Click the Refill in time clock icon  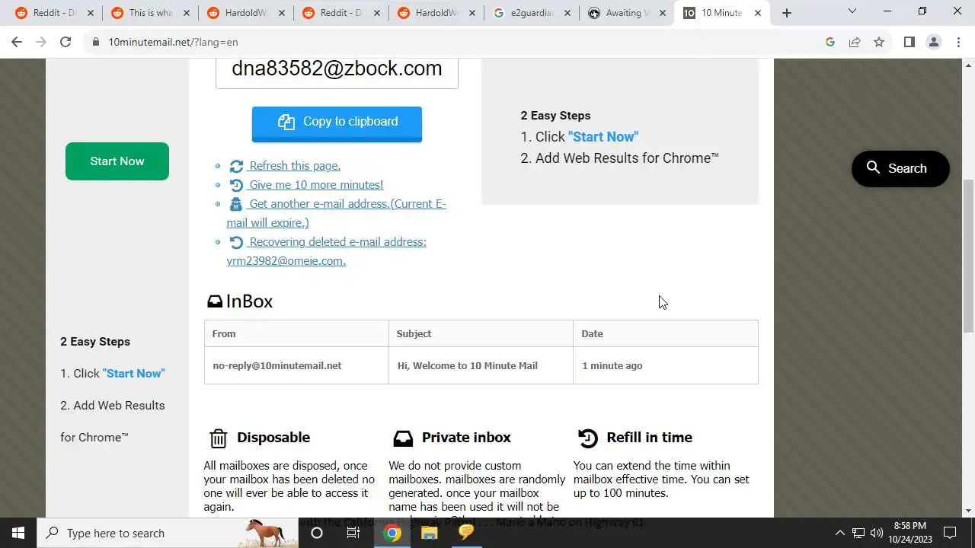tap(588, 438)
